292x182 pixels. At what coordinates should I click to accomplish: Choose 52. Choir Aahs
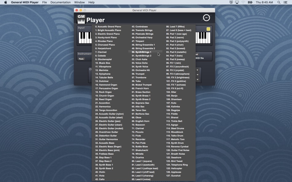click(140, 59)
